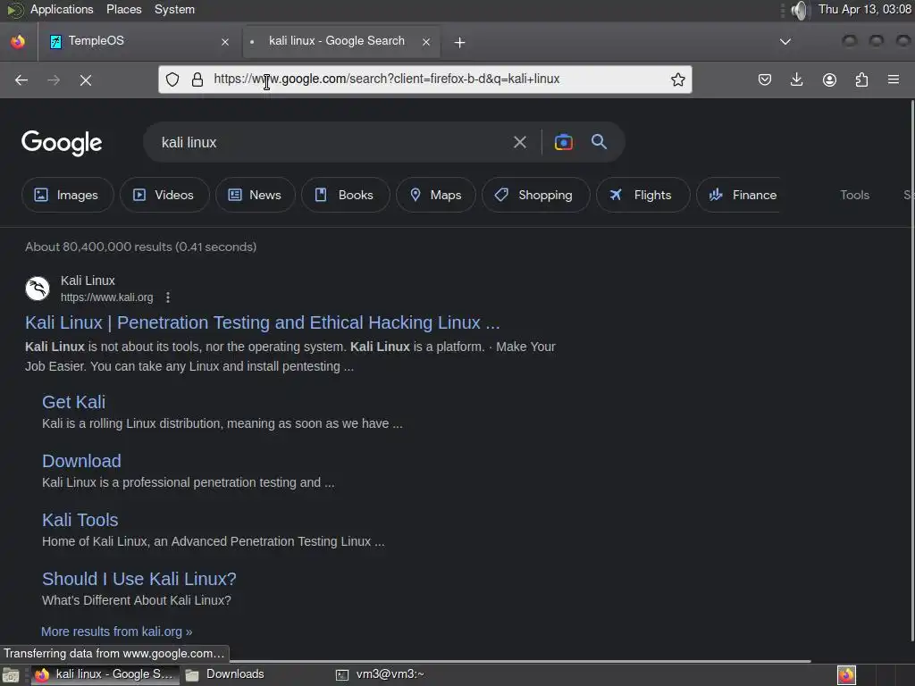Open Kali Linux Penetration Testing result link

click(263, 322)
